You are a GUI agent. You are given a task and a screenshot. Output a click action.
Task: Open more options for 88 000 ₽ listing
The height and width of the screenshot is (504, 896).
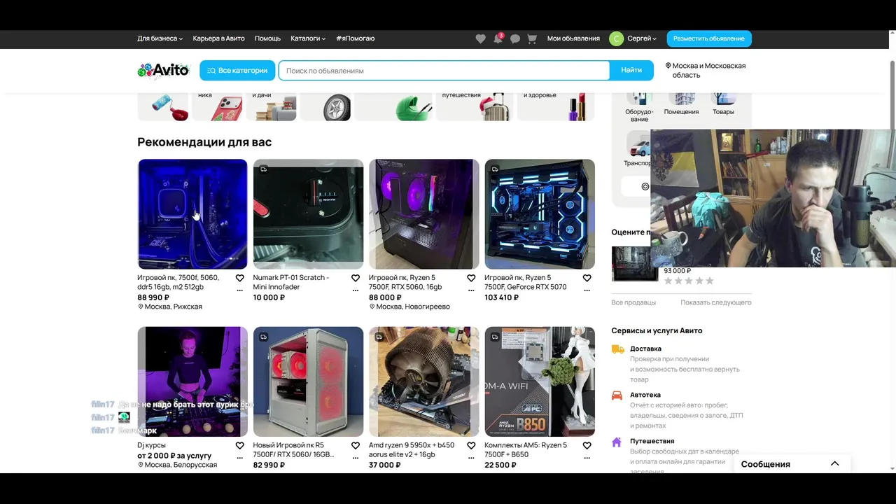(471, 290)
